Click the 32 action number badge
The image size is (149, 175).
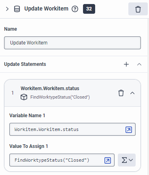[x=89, y=9]
